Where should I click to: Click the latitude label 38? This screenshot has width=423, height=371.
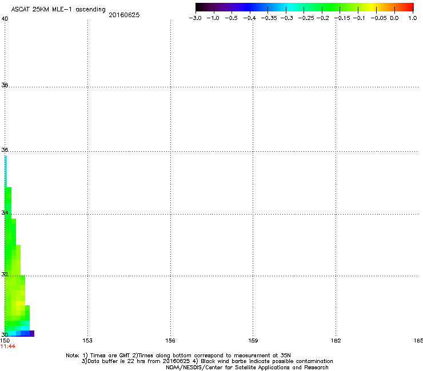5,85
